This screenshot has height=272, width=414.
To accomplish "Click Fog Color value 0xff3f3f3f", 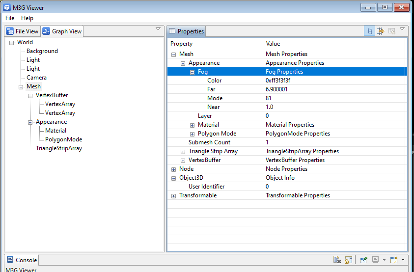I will [278, 81].
